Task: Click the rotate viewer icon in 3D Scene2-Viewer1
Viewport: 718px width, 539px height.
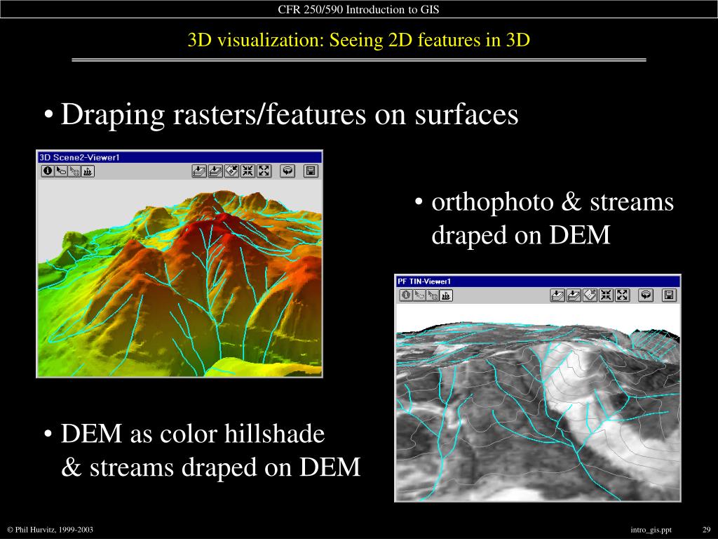Action: pos(287,171)
